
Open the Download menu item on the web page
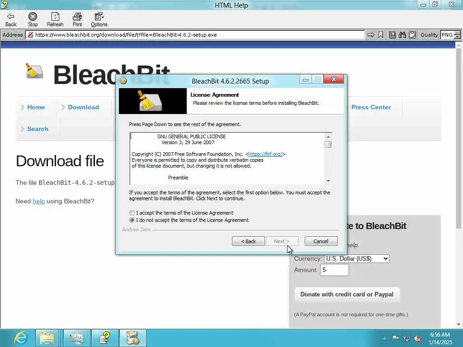point(83,107)
